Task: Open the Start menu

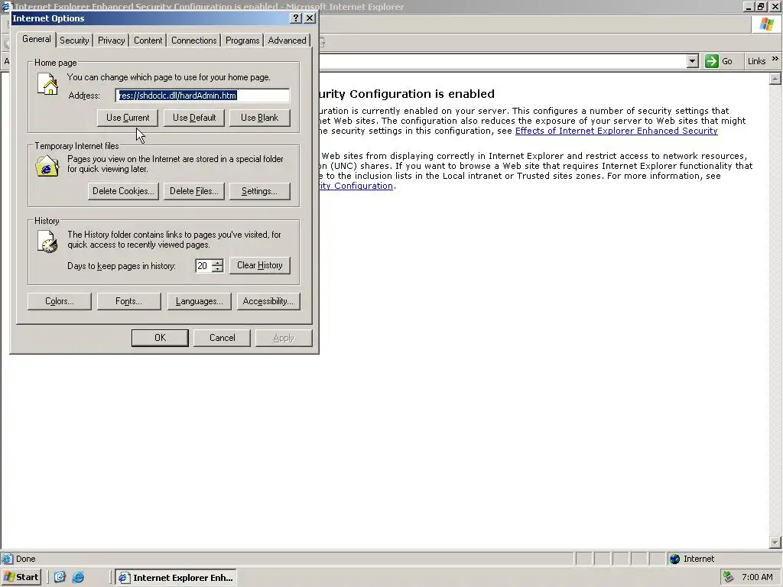Action: 21,578
